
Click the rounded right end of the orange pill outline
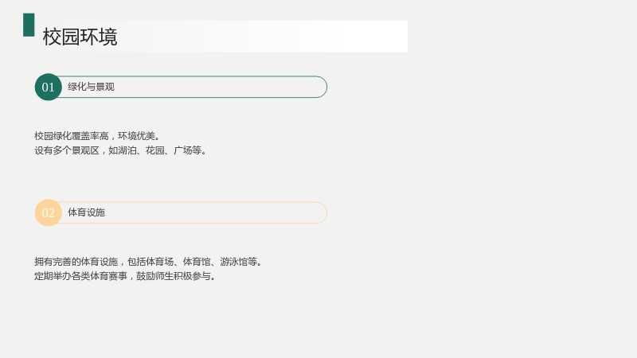(321, 212)
